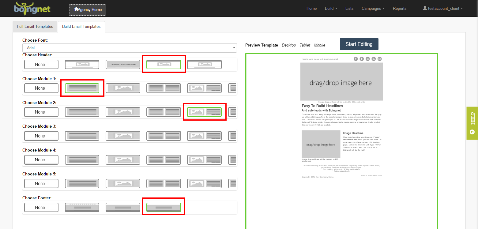Viewport: 478px width, 229px height.
Task: Choose the text-only layout for Module 3
Action: pos(82,136)
